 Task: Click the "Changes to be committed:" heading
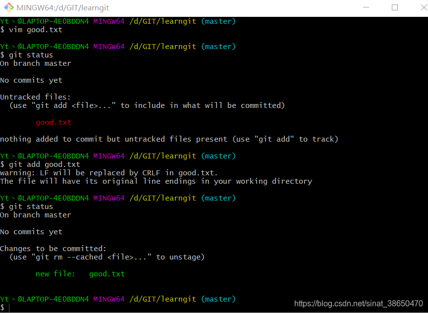(x=53, y=249)
